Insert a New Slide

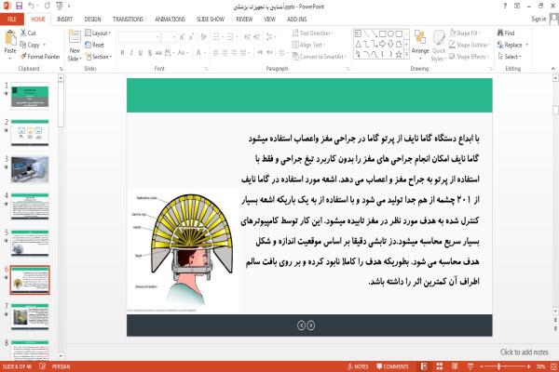coord(75,46)
